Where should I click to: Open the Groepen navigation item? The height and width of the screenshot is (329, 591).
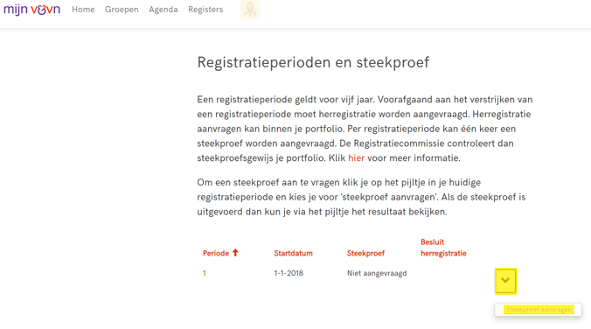coord(122,10)
